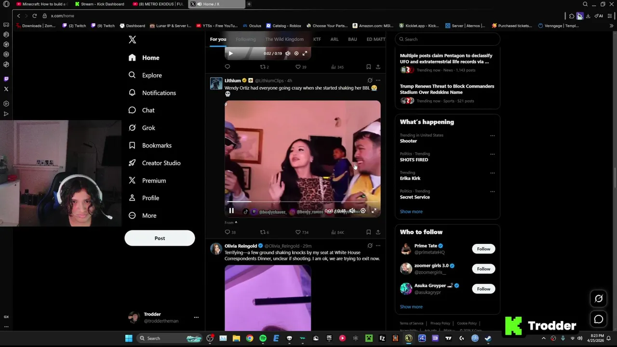
Task: Select the KTF timeline tab
Action: click(x=317, y=39)
